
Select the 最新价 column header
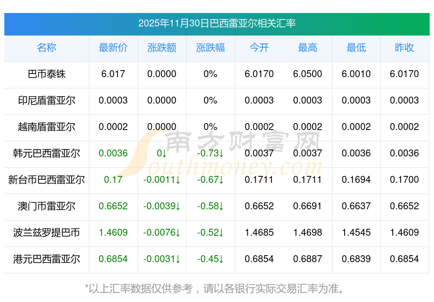tap(113, 48)
